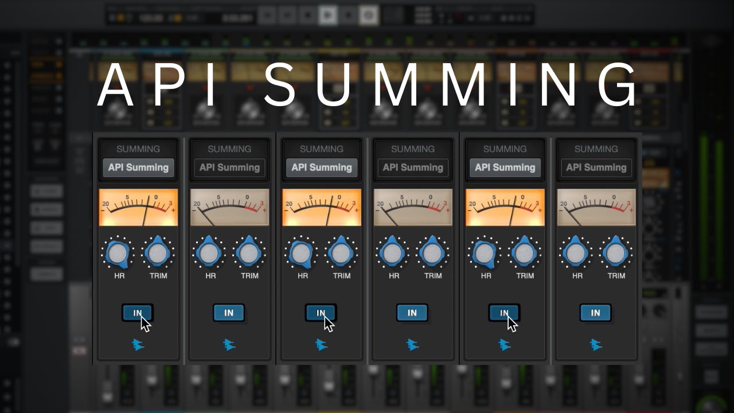
Task: Click the lit VU meter on the first strip
Action: pos(138,208)
